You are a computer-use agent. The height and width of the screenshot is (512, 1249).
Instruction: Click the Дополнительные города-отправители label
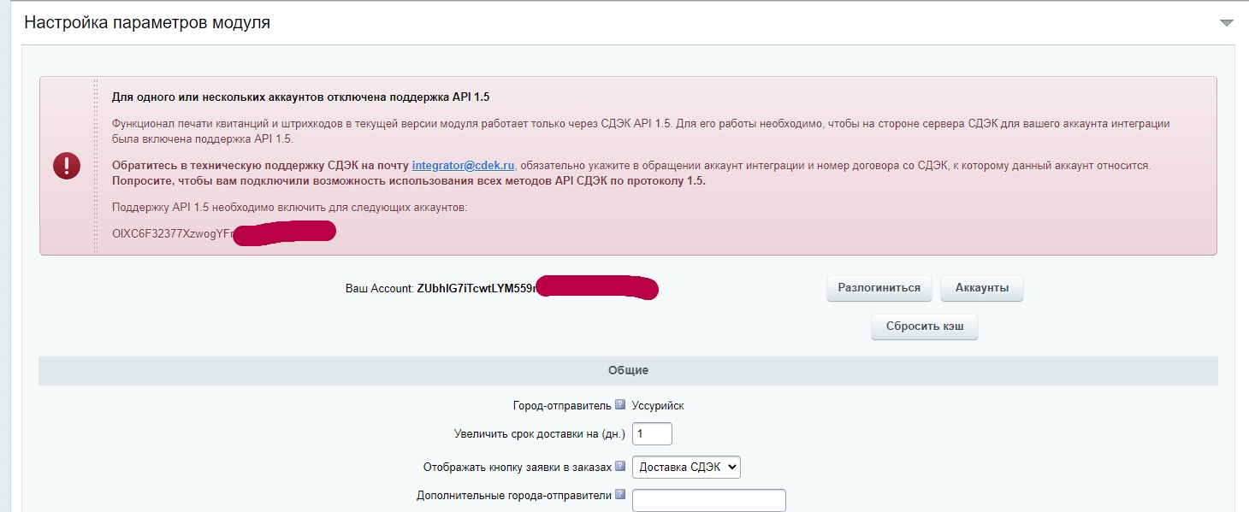coord(514,495)
